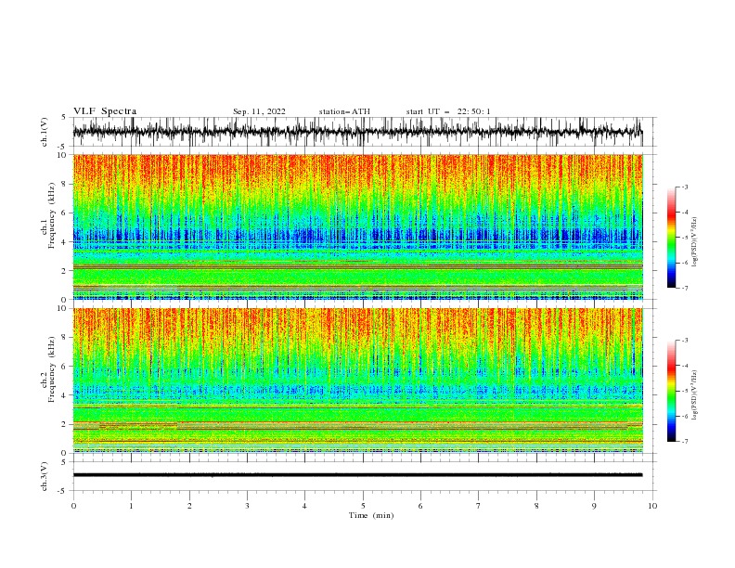The height and width of the screenshot is (568, 735).
Task: Click the "6" tick on the time axis
Action: 420,506
